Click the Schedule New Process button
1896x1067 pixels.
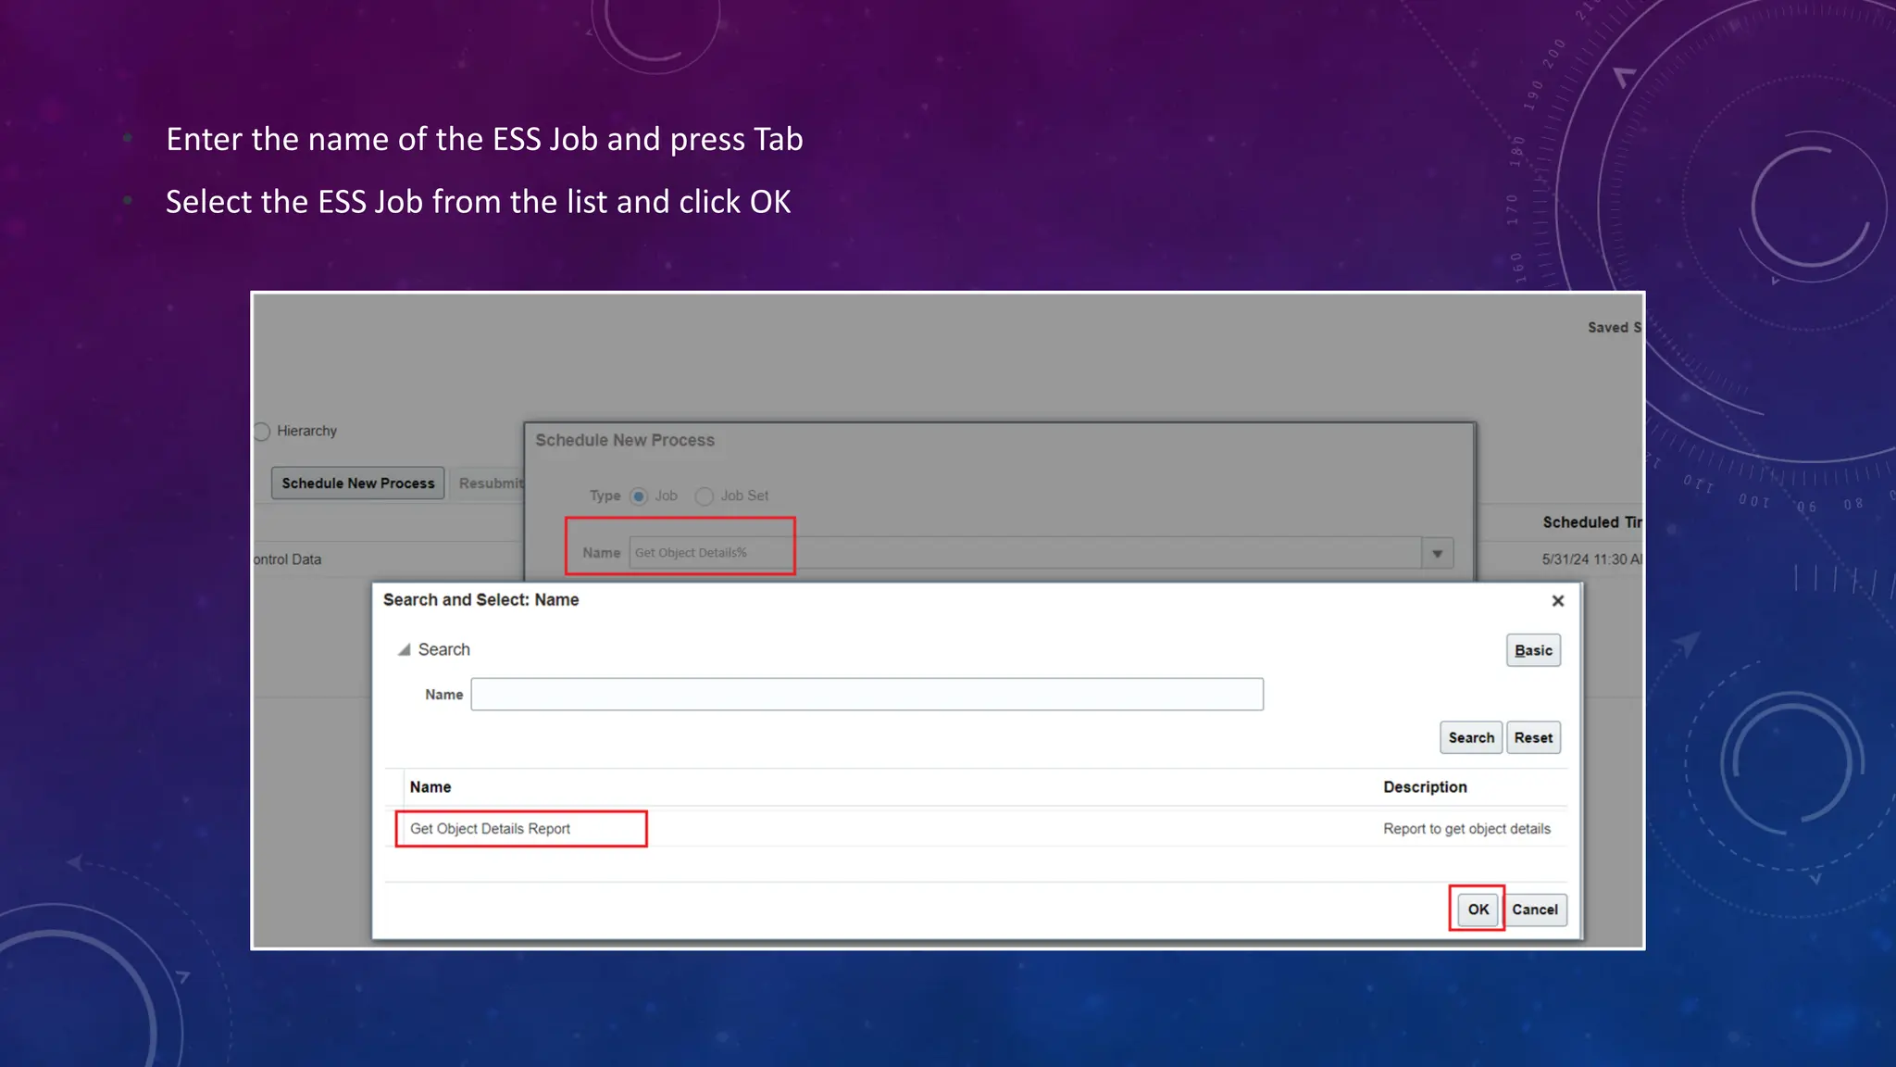[358, 483]
